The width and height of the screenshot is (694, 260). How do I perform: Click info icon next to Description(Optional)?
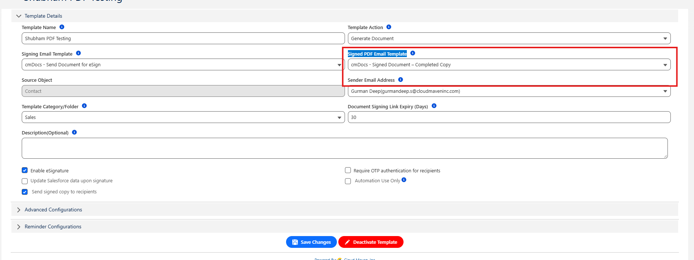(x=74, y=132)
